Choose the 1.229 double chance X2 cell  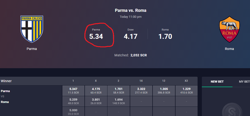tap(186, 91)
